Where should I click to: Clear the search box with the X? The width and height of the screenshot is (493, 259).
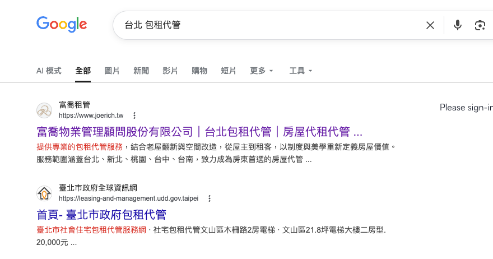(x=430, y=25)
